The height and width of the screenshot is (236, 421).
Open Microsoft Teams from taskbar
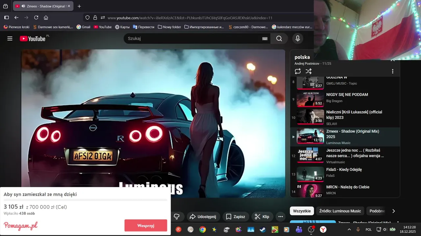[299, 229]
